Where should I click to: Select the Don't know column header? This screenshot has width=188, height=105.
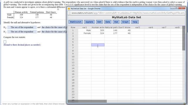coord(124,27)
